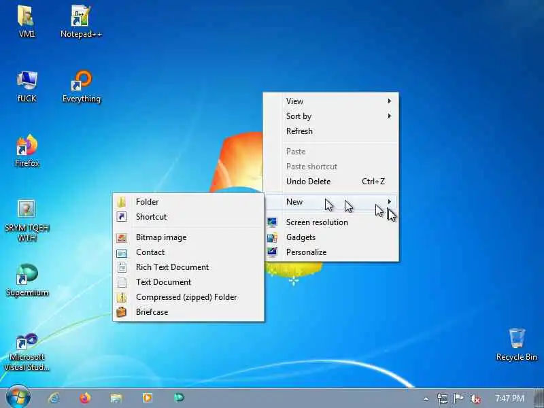Select the fUCK computer desktop icon
Image resolution: width=544 pixels, height=408 pixels.
click(27, 86)
